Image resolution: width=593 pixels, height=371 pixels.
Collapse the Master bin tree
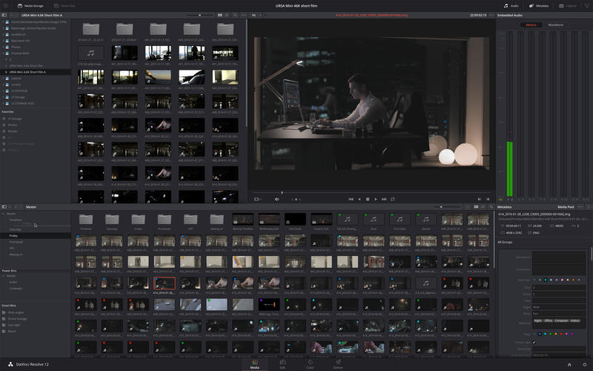point(4,214)
